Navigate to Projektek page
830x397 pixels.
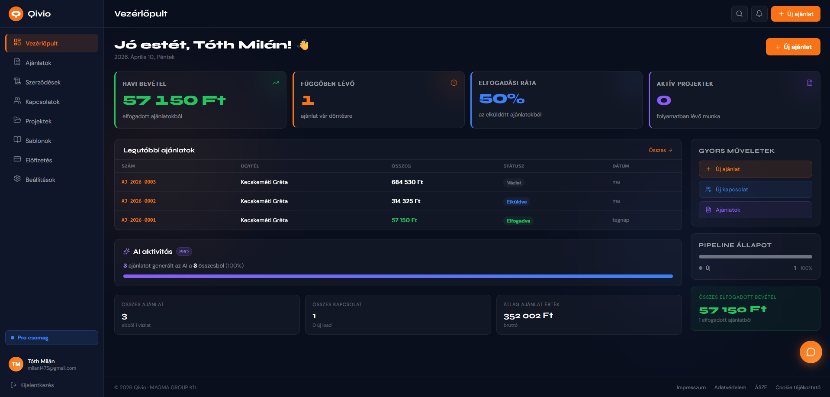[39, 121]
